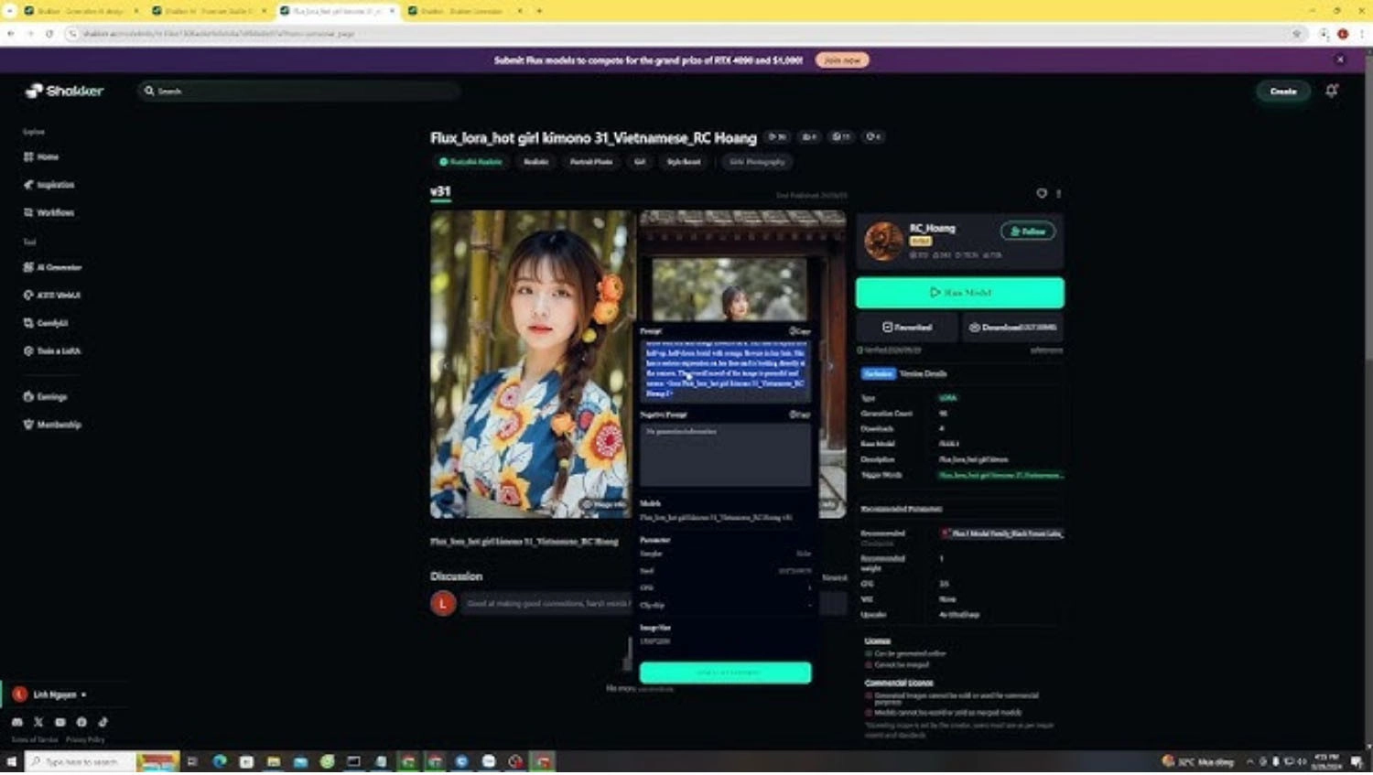Open File Explorer from the taskbar
The height and width of the screenshot is (775, 1373).
coord(273,761)
